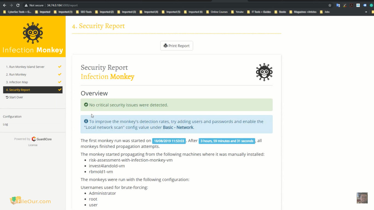Open Yotube bookmark folder
Viewport: 374px width, 210px height.
(x=237, y=12)
